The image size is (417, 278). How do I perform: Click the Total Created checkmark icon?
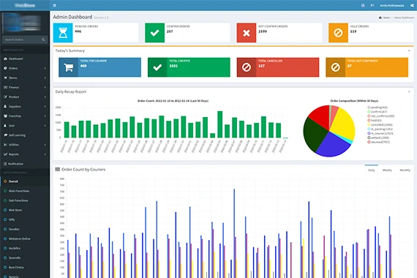(x=157, y=67)
